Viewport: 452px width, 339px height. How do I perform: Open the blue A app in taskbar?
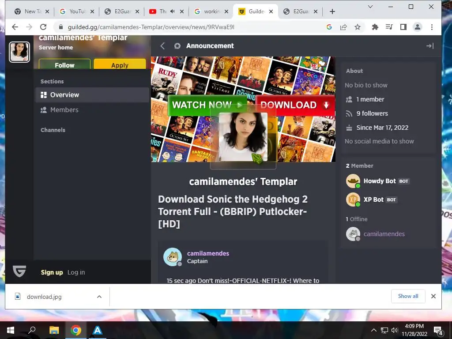(98, 330)
